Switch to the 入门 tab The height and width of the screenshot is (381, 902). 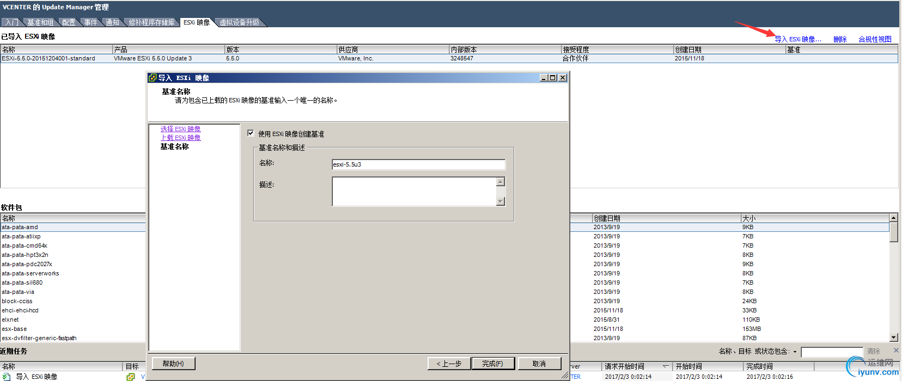click(x=13, y=22)
